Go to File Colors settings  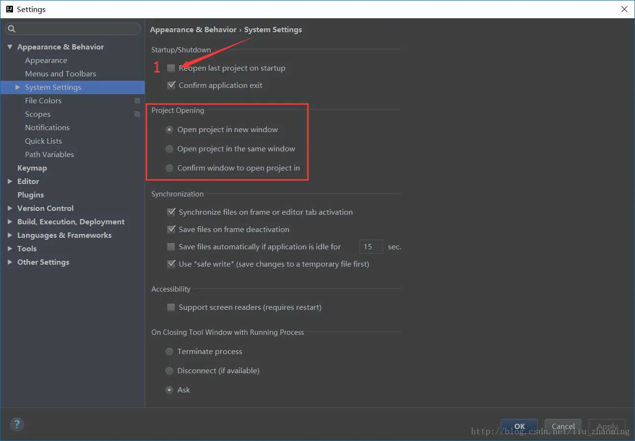43,101
